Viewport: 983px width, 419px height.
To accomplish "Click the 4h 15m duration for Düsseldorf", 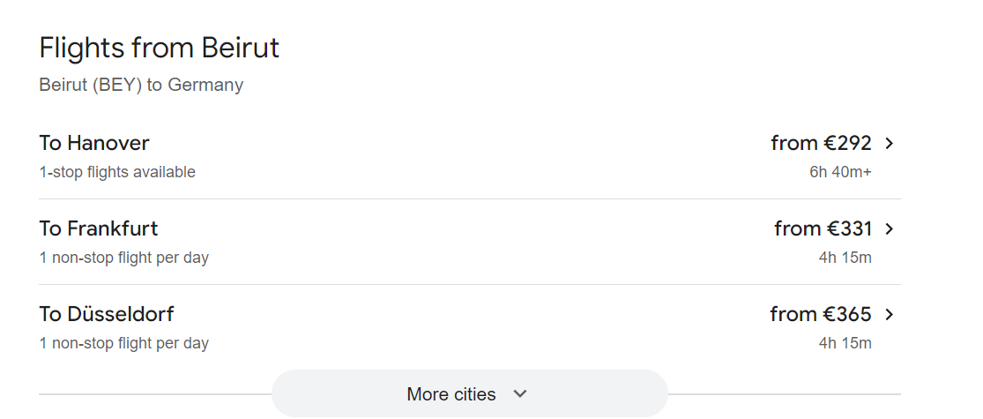I will 845,343.
